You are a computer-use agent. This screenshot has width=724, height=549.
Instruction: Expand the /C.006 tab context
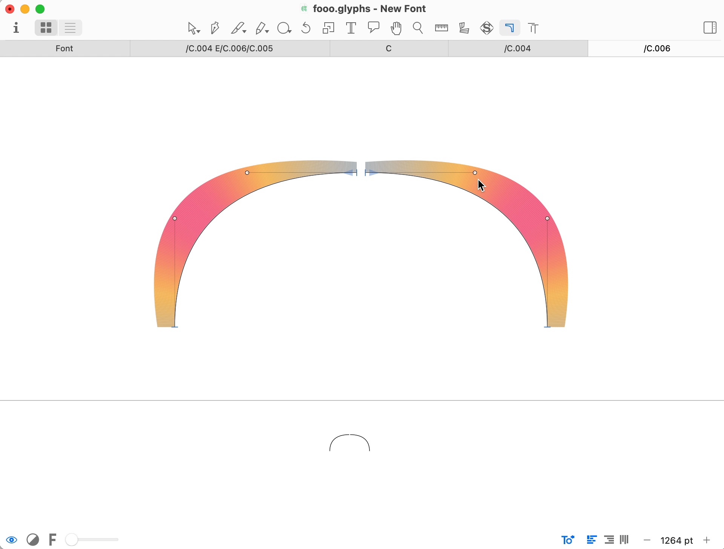pos(657,48)
